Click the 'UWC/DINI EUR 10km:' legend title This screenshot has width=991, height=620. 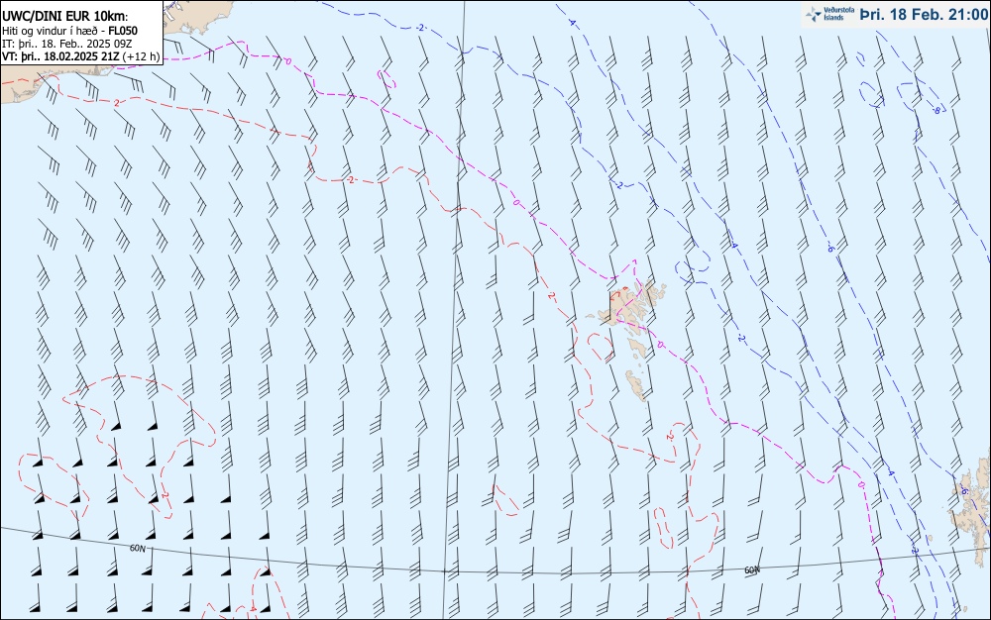[x=65, y=17]
